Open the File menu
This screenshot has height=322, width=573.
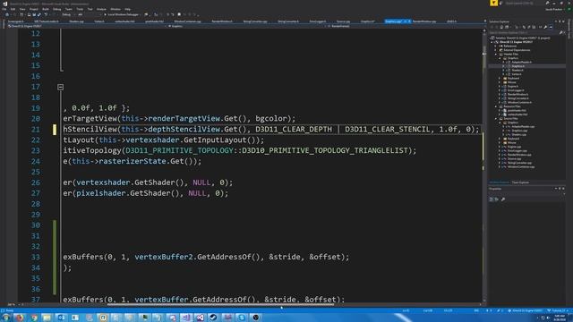tap(4, 9)
